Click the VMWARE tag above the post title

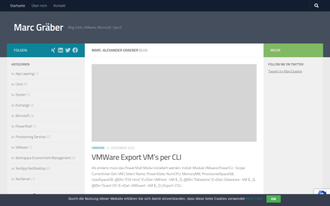98,148
